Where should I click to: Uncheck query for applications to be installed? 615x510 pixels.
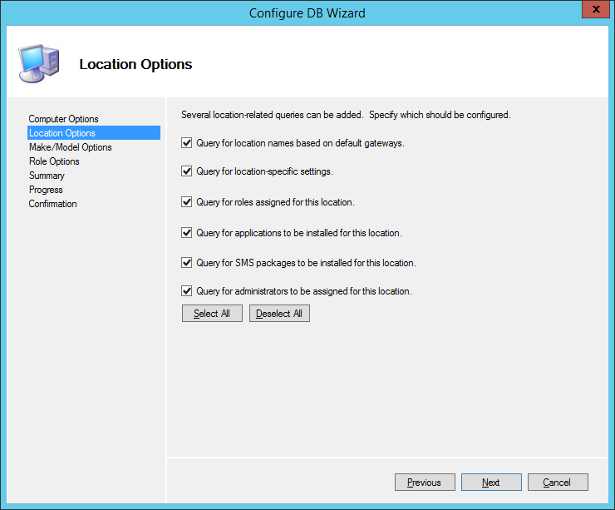coord(187,233)
